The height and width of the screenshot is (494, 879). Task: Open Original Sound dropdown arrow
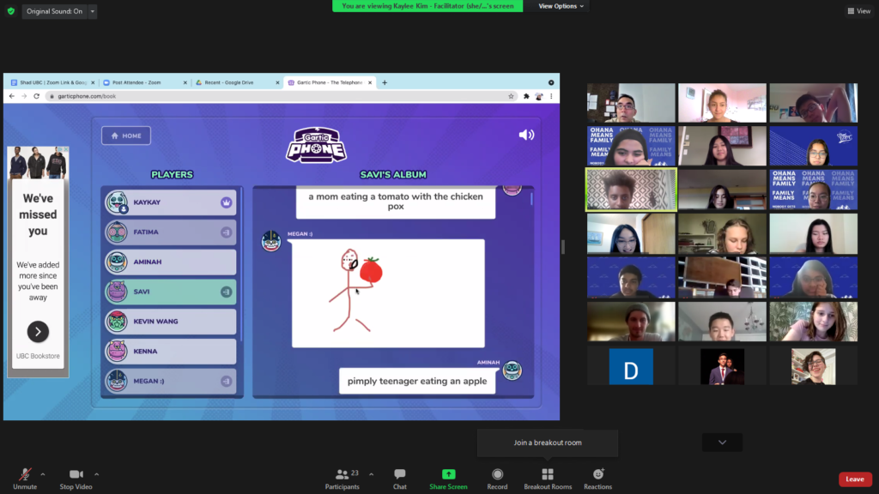[93, 11]
